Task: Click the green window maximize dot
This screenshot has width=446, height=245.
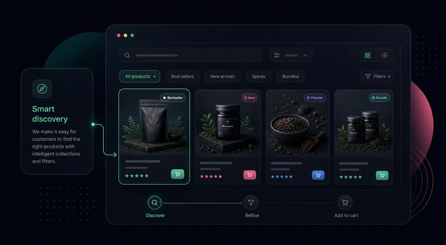Action: [132, 35]
